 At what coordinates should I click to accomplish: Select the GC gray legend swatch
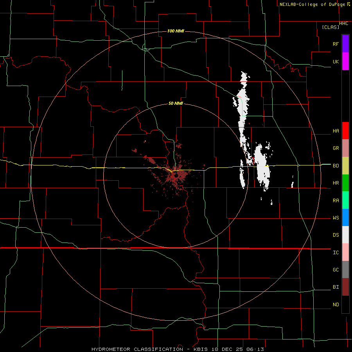click(x=345, y=269)
